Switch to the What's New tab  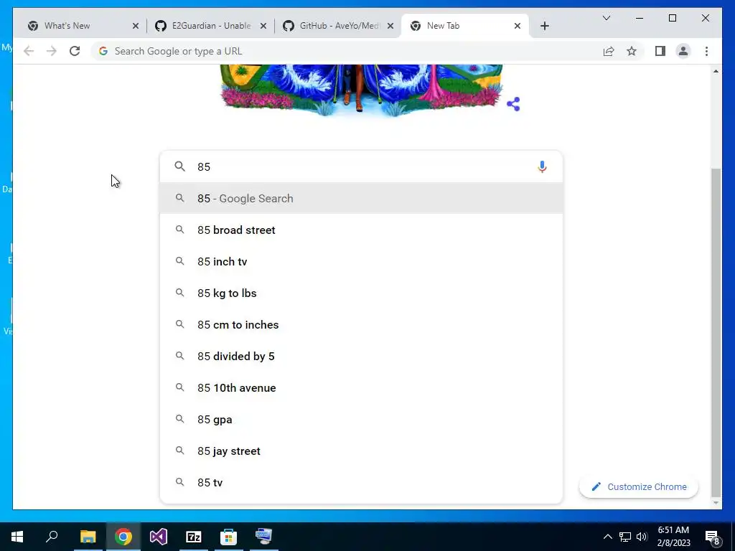click(83, 26)
